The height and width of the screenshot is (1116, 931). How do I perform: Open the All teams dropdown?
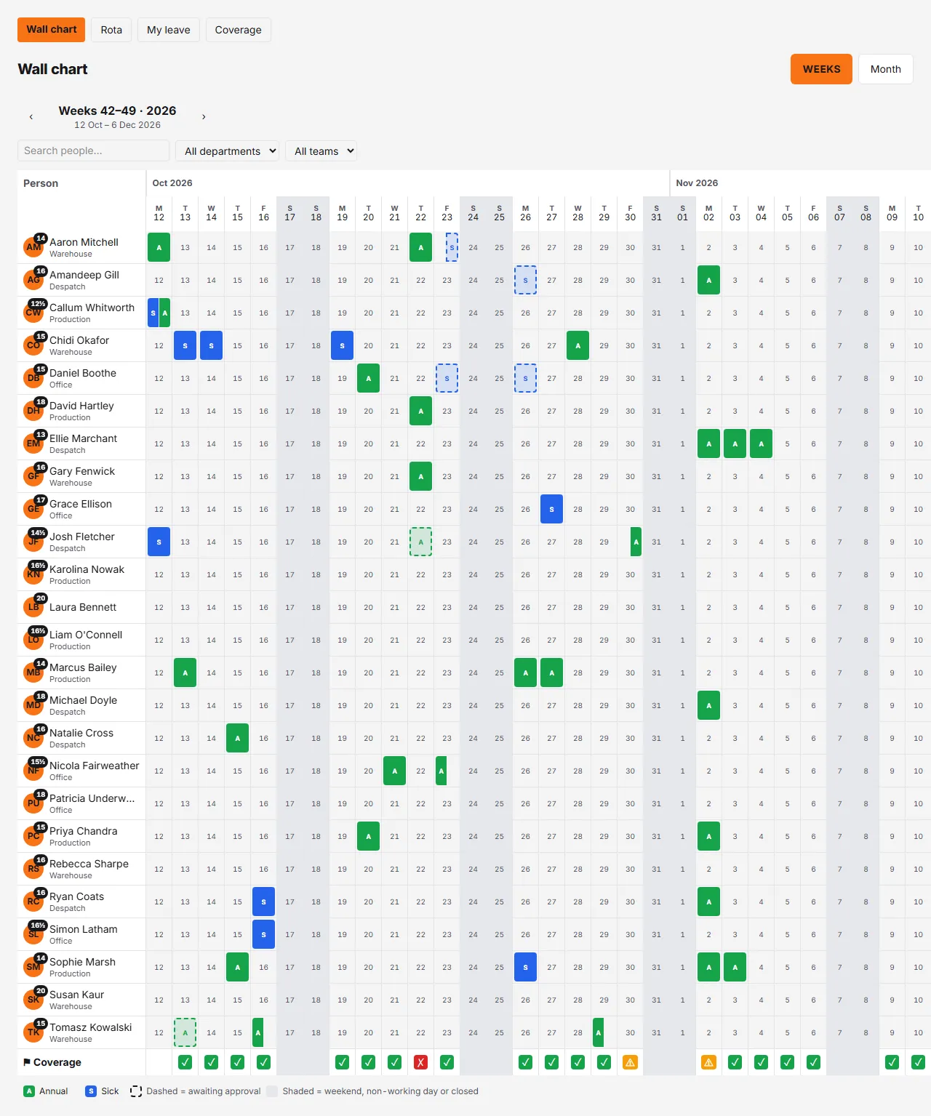coord(321,151)
